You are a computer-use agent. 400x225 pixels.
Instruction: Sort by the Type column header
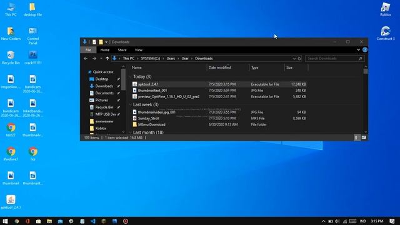267,67
